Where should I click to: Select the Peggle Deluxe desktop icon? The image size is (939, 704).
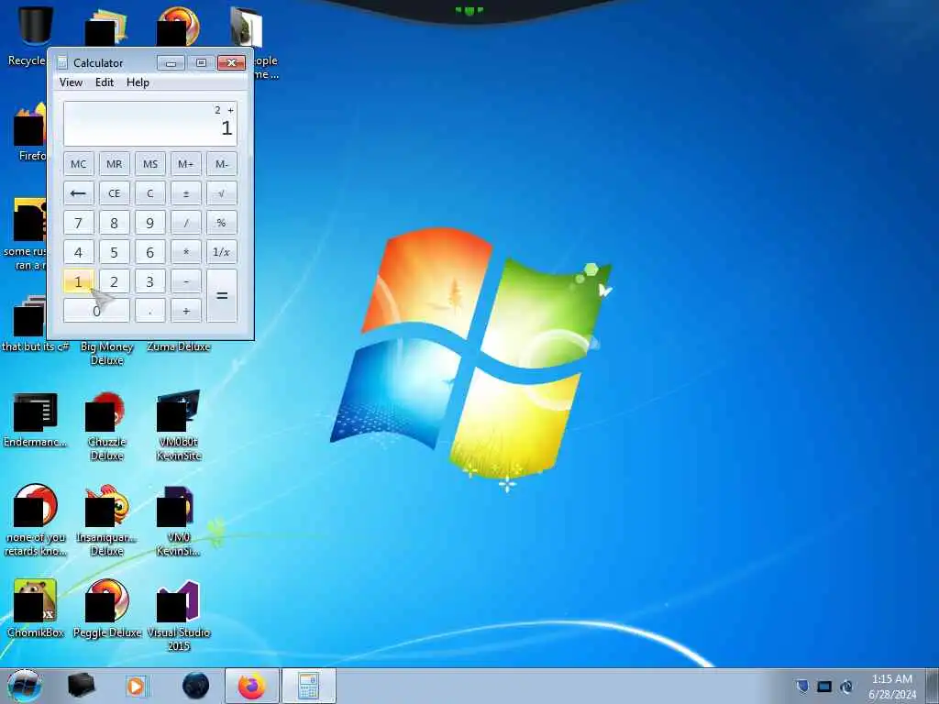tap(106, 609)
